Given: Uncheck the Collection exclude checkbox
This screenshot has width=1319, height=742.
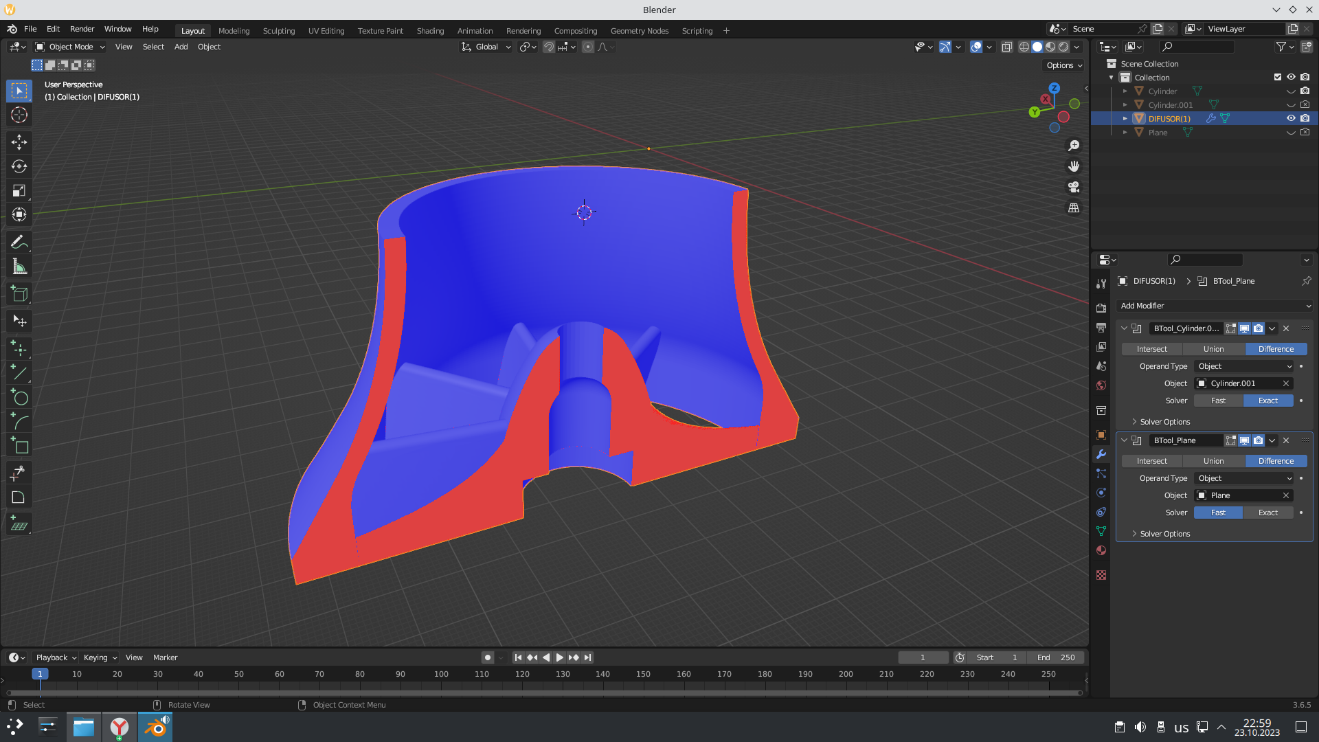Looking at the screenshot, I should 1278,77.
